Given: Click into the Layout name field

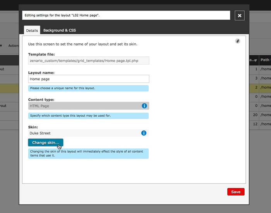Looking at the screenshot, I should (89, 79).
